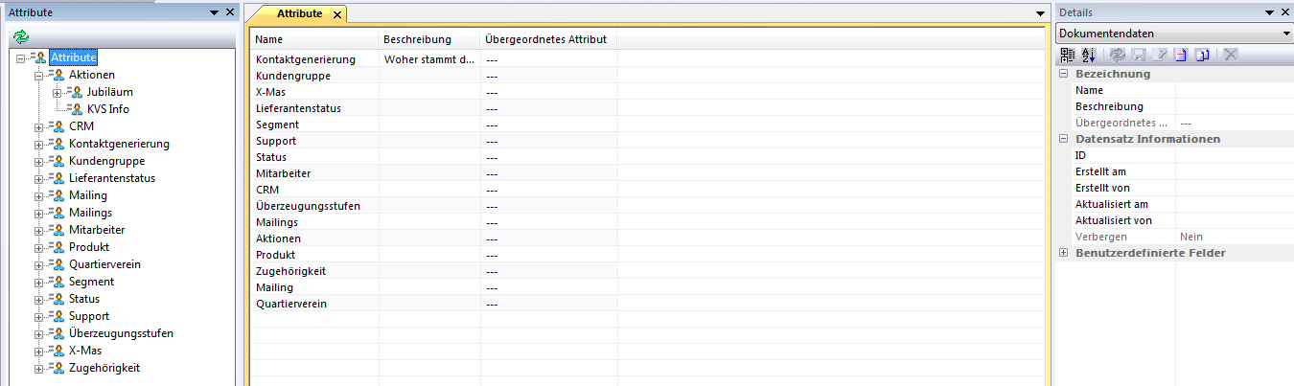Close the Attribute tab with its X
The width and height of the screenshot is (1294, 386).
336,14
